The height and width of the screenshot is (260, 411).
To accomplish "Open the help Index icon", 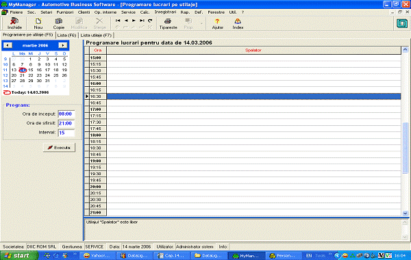I will pyautogui.click(x=238, y=23).
